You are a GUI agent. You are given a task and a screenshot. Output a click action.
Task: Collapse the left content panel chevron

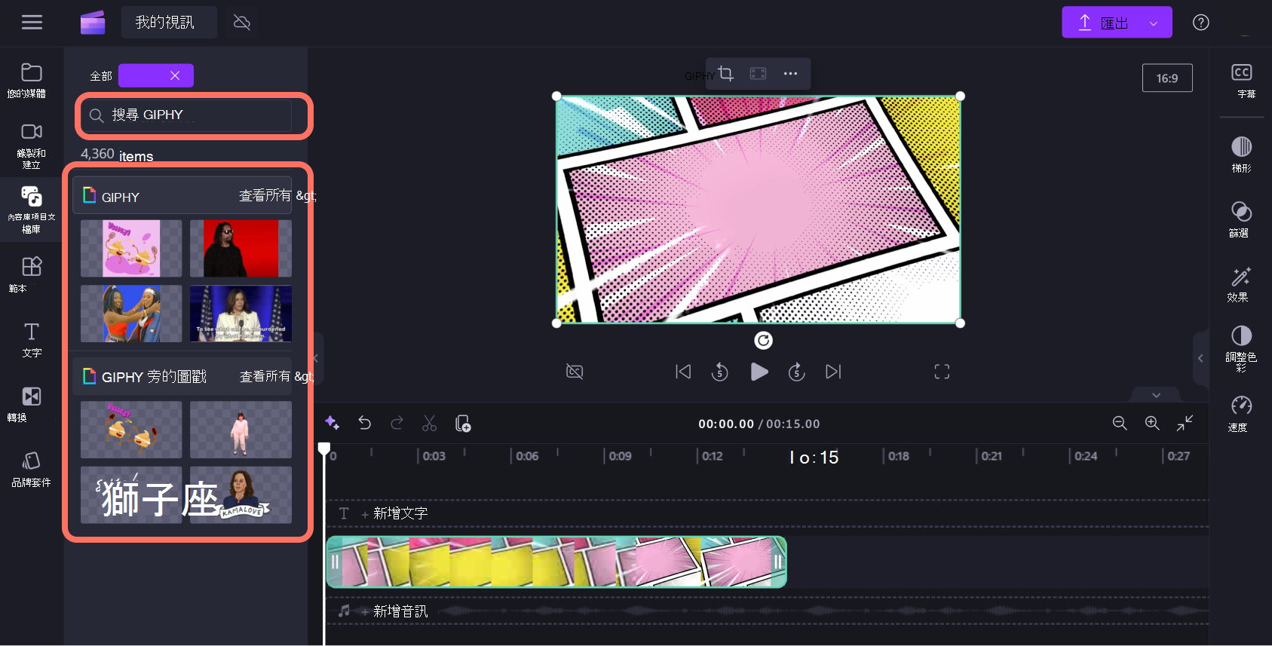(x=316, y=359)
